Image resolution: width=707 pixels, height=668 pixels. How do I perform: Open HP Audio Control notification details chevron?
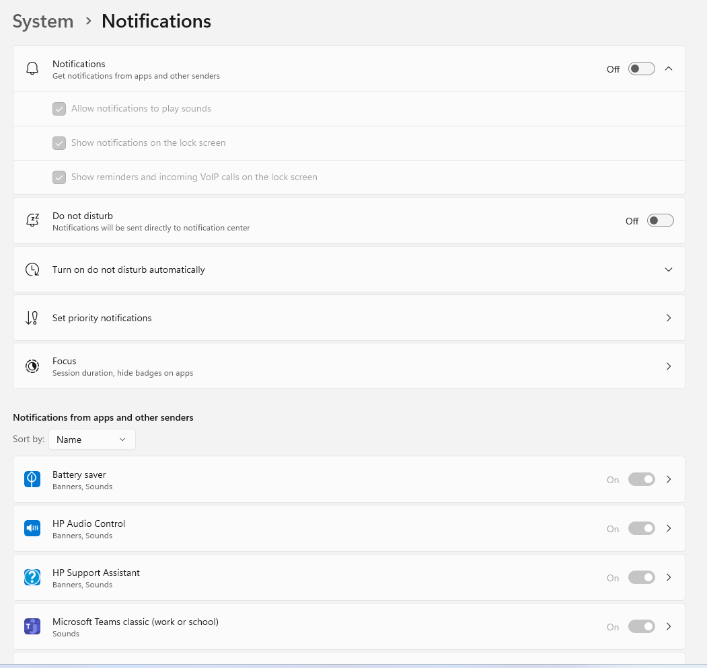click(669, 528)
